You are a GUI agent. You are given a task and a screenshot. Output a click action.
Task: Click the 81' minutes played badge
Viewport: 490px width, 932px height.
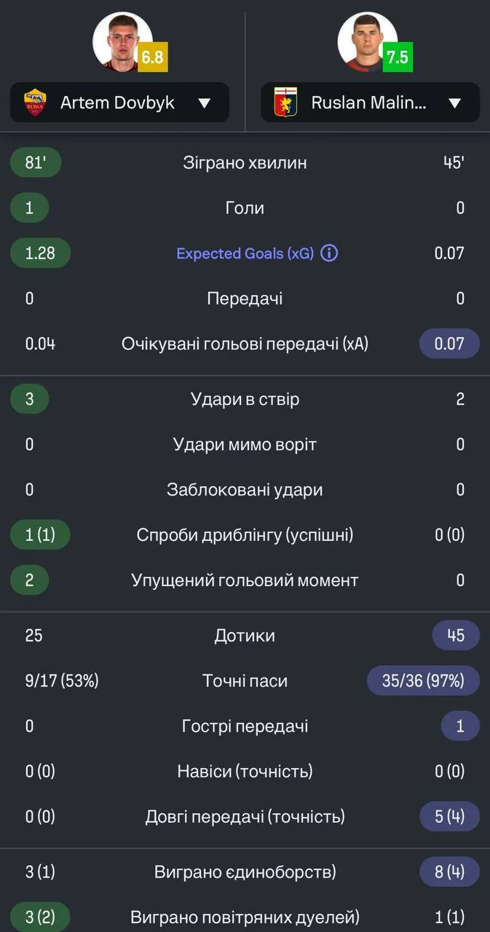(x=35, y=162)
